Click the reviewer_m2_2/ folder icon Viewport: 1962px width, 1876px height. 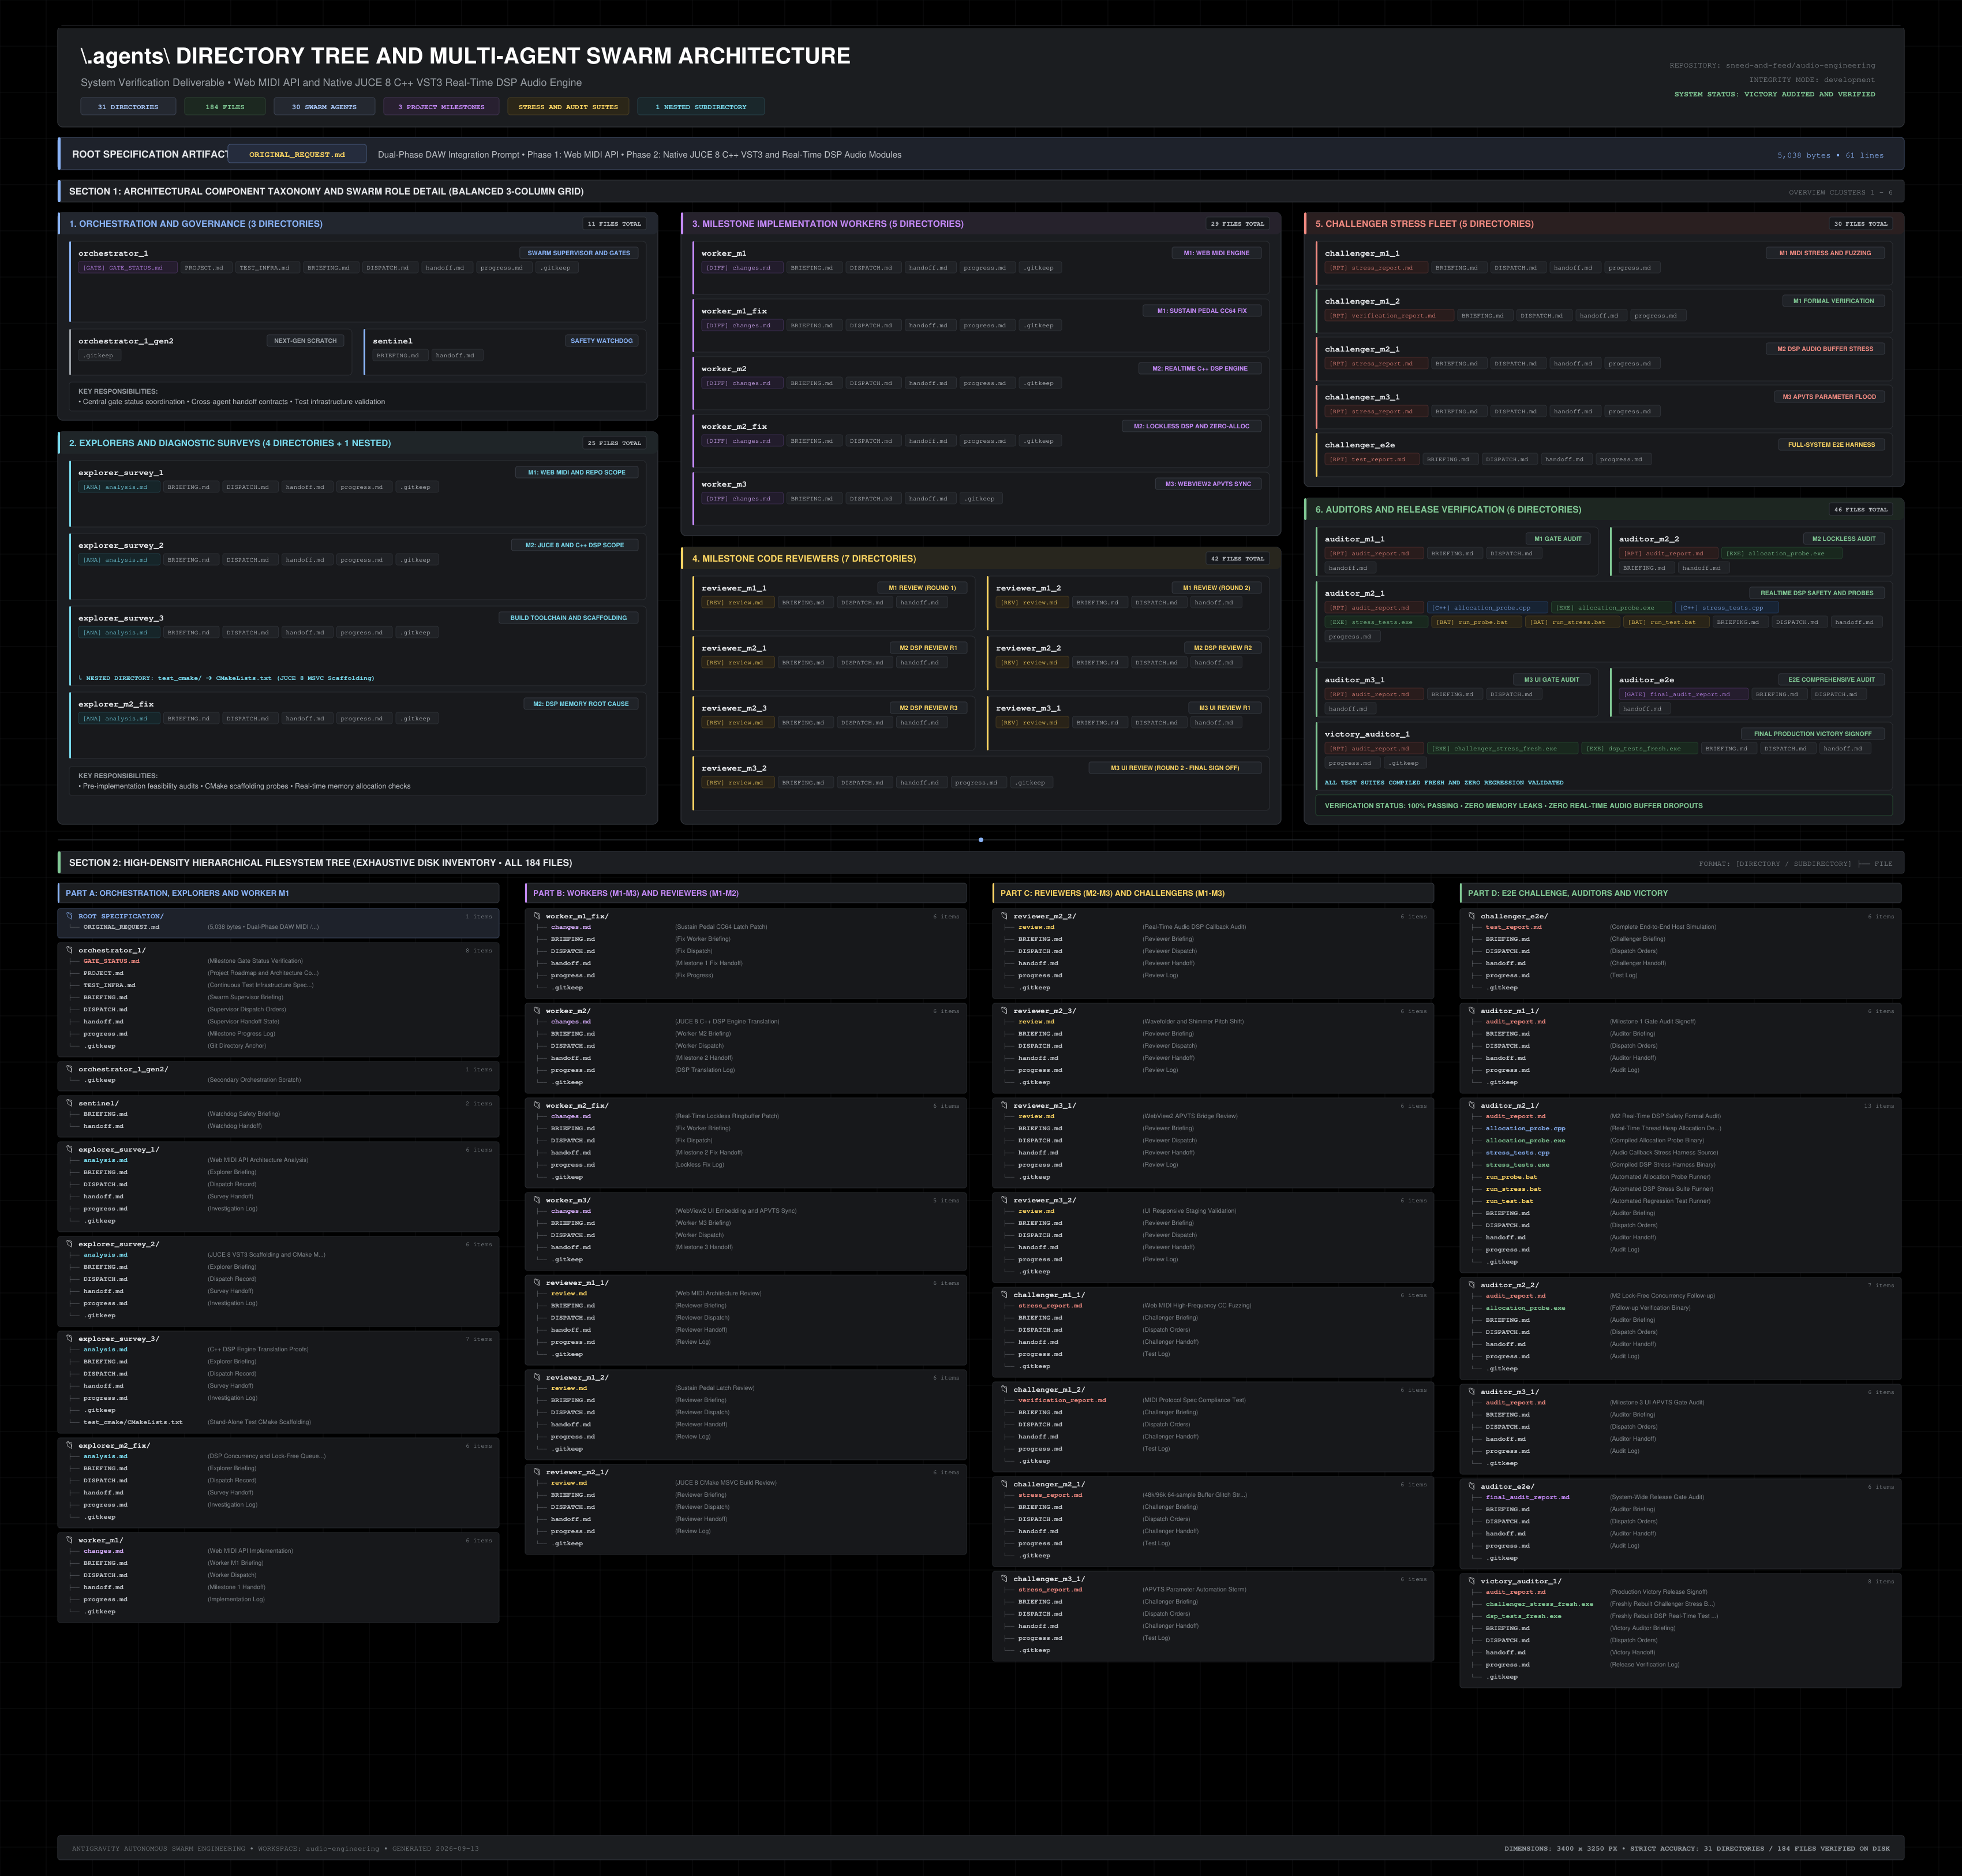point(1005,916)
